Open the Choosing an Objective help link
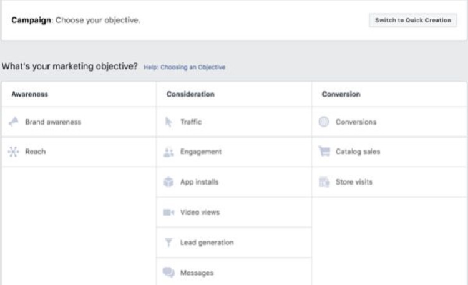468x285 pixels. [x=184, y=67]
